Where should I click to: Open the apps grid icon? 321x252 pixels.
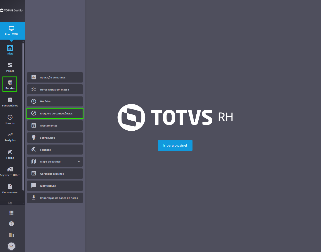click(x=11, y=213)
